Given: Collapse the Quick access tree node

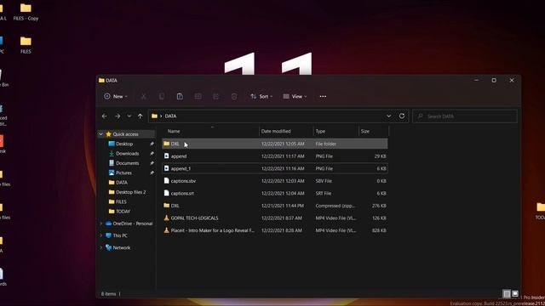Looking at the screenshot, I should [100, 134].
